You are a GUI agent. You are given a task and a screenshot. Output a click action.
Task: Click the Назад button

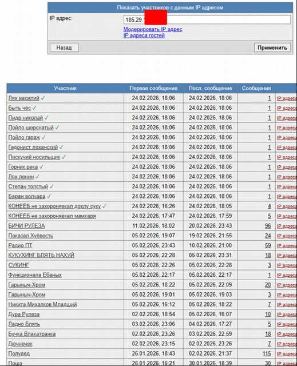point(64,47)
